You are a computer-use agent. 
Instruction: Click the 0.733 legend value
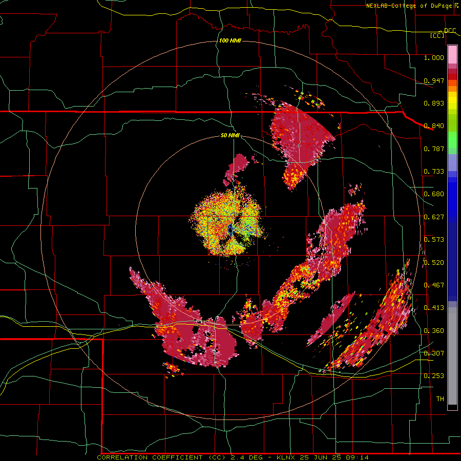pyautogui.click(x=434, y=172)
